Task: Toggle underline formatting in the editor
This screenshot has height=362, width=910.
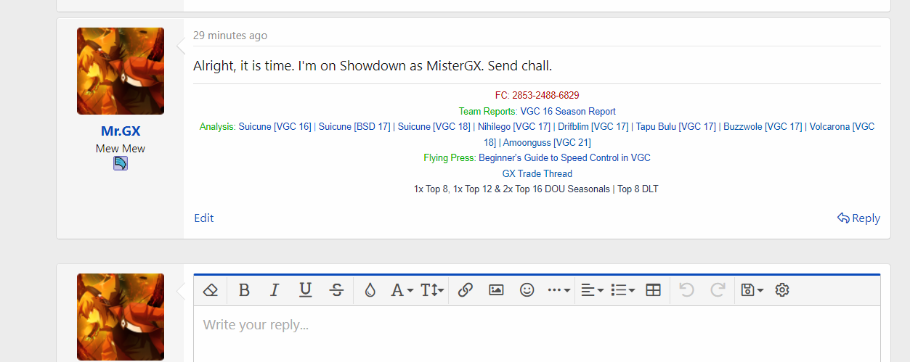Action: tap(305, 290)
